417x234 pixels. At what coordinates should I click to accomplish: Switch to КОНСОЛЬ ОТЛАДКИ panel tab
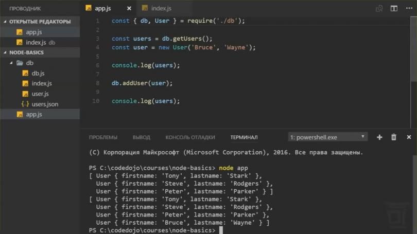(190, 137)
